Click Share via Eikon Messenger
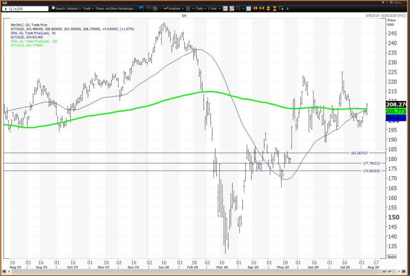The height and width of the screenshot is (276, 410). click(116, 8)
